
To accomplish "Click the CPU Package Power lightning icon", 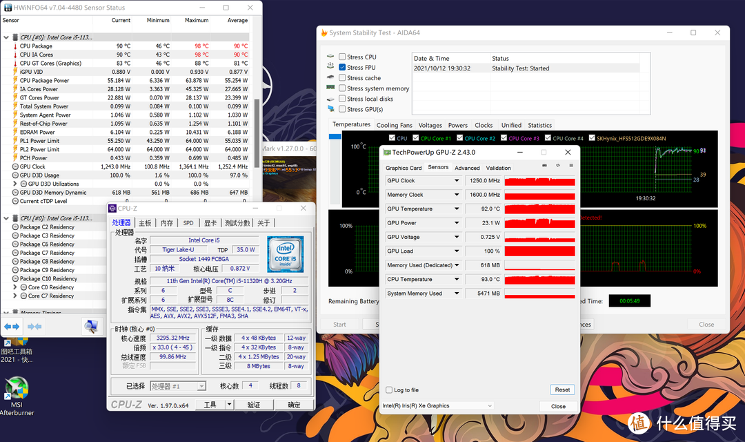I will tap(15, 80).
